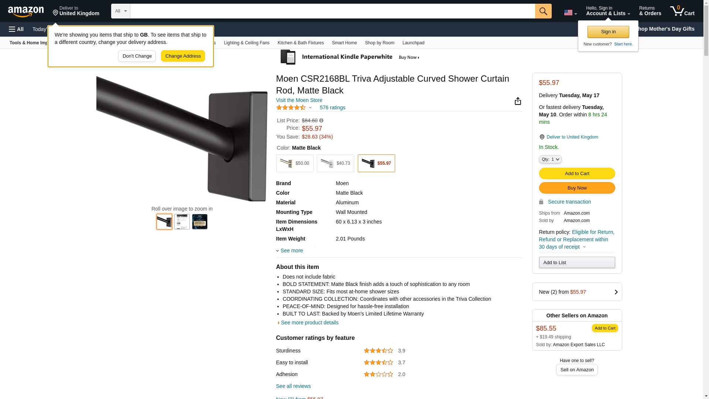The width and height of the screenshot is (709, 399).
Task: Click the Add to Cart button
Action: (577, 173)
